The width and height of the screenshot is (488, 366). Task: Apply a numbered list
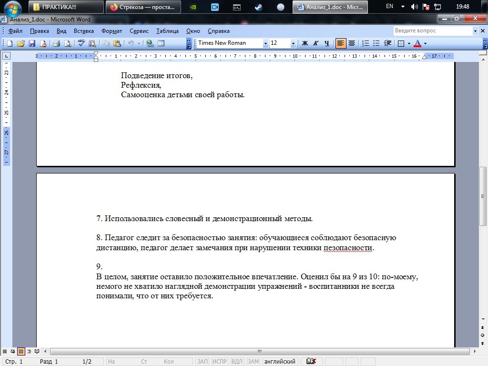366,43
